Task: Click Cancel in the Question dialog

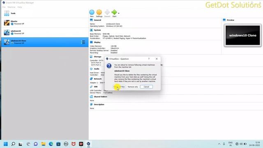Action: pos(146,87)
